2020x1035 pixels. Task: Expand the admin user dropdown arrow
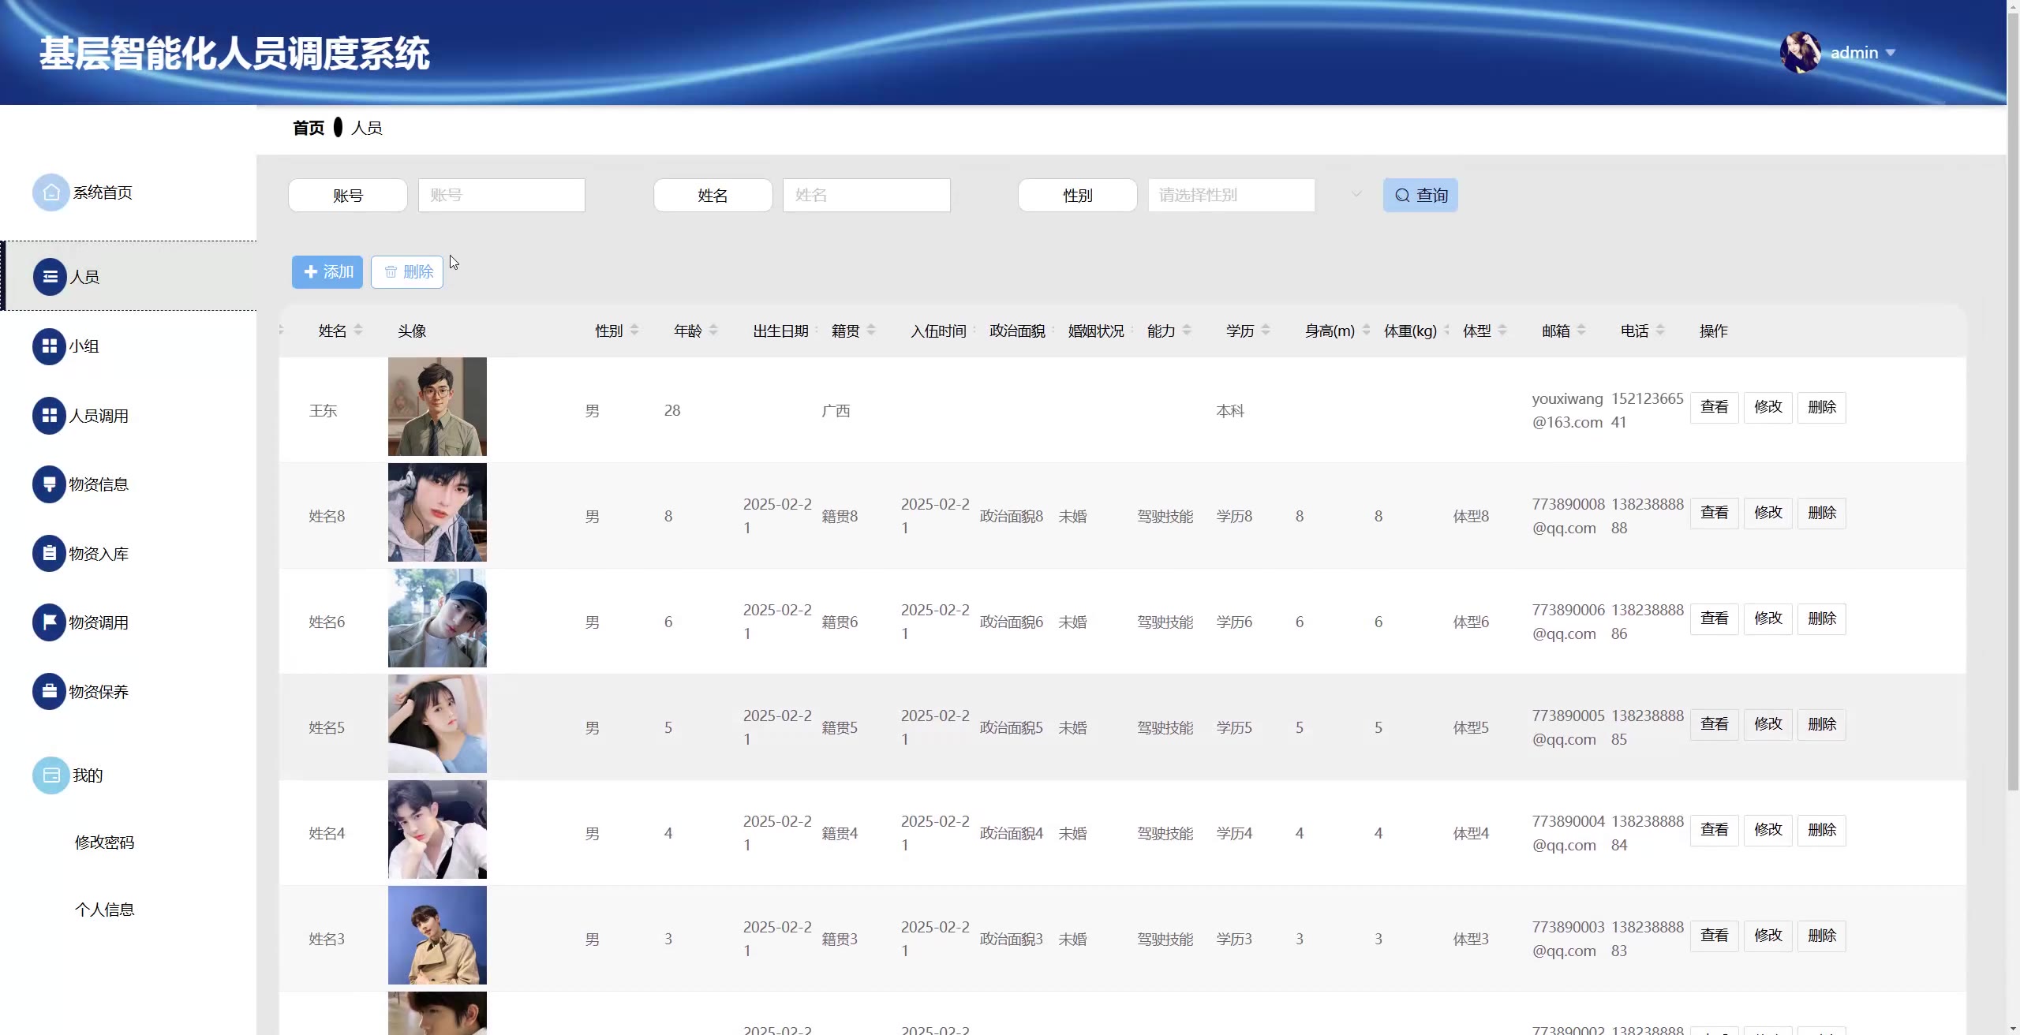(1891, 53)
